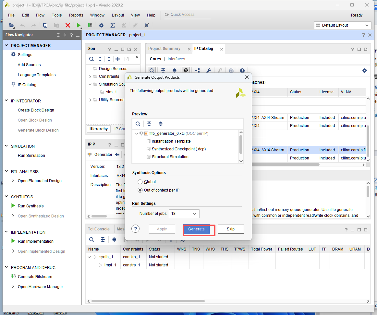Click the IP Catalog chip icon
Viewport: 377px width, 315px height.
231,71
